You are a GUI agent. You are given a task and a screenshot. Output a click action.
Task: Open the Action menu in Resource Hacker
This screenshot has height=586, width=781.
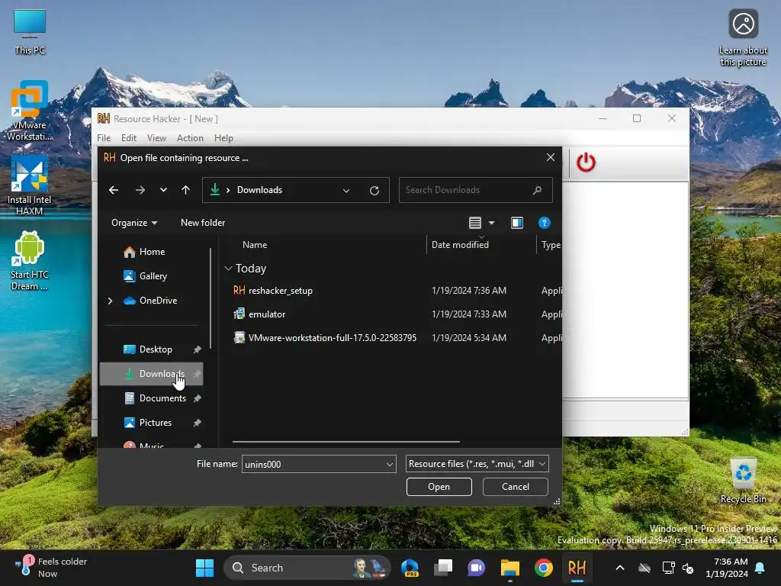click(190, 138)
